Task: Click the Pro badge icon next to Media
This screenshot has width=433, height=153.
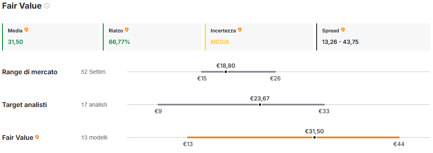Action: pos(26,30)
